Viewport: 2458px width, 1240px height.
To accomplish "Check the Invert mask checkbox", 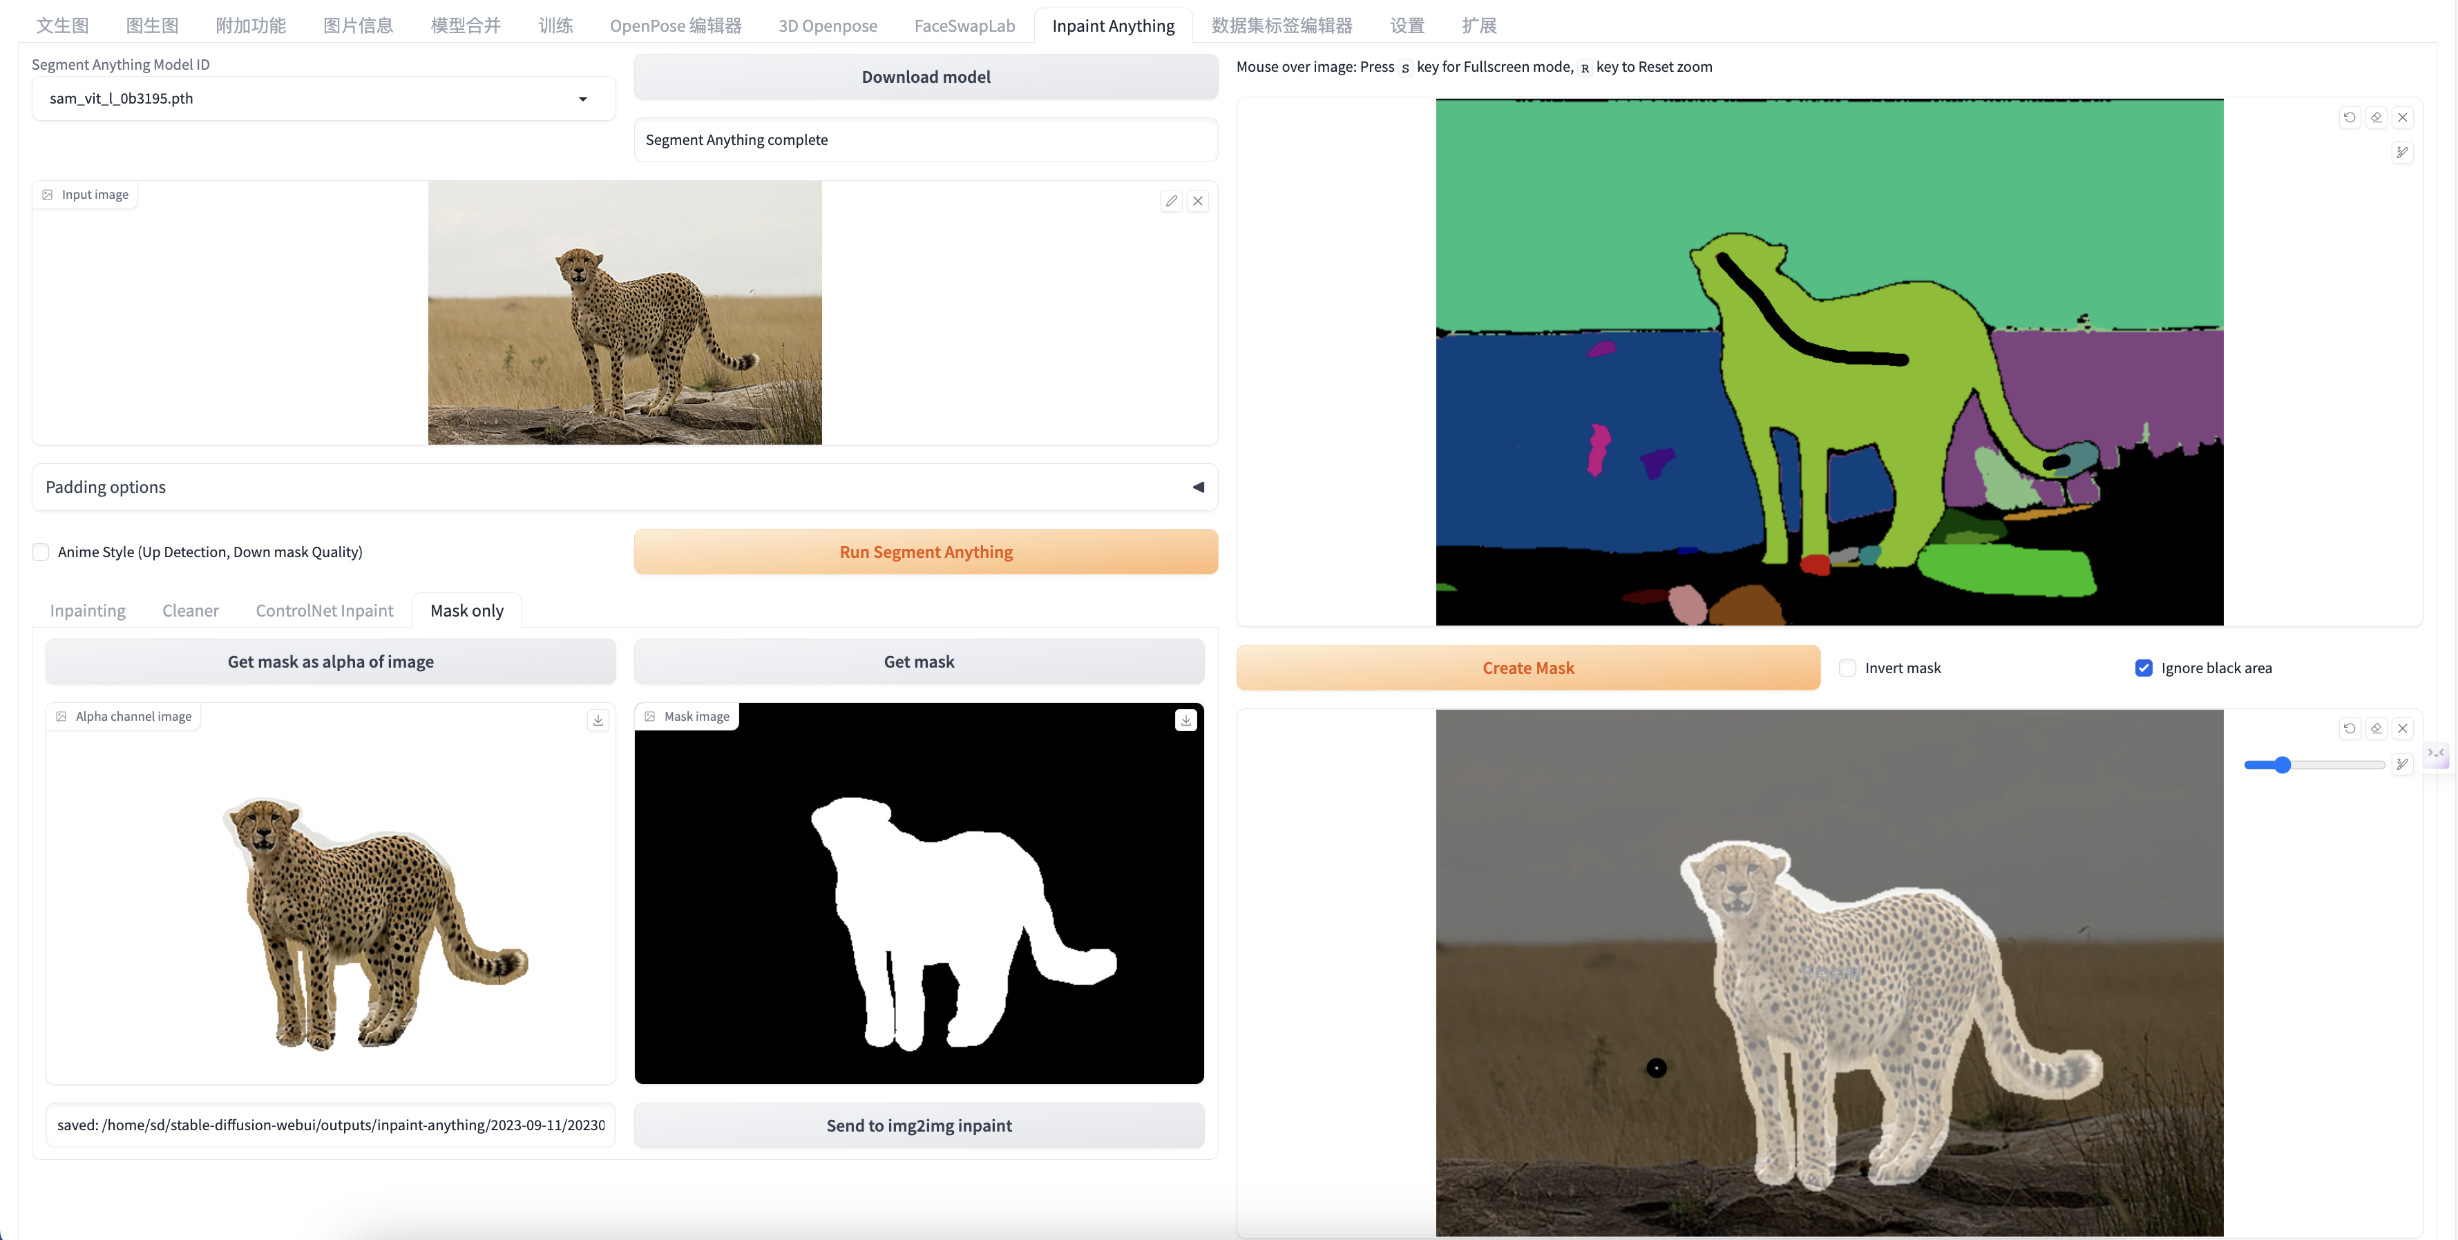I will click(1848, 668).
